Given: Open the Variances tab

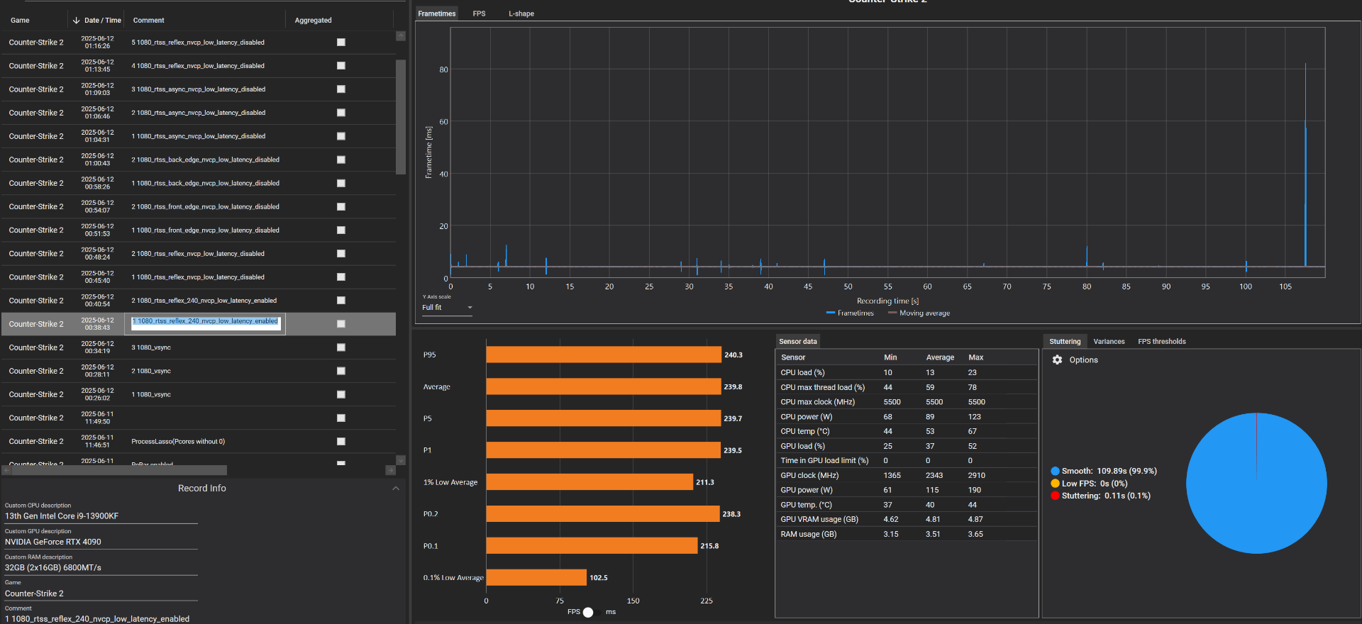Looking at the screenshot, I should tap(1109, 342).
